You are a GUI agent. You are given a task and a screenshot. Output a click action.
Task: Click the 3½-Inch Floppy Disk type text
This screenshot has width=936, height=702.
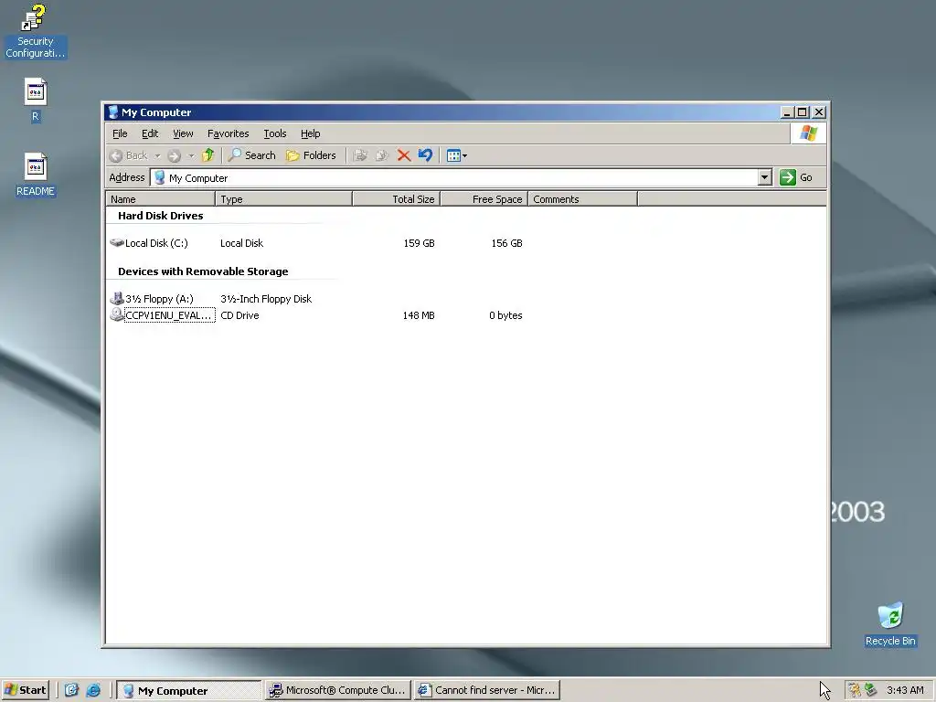[x=266, y=299]
